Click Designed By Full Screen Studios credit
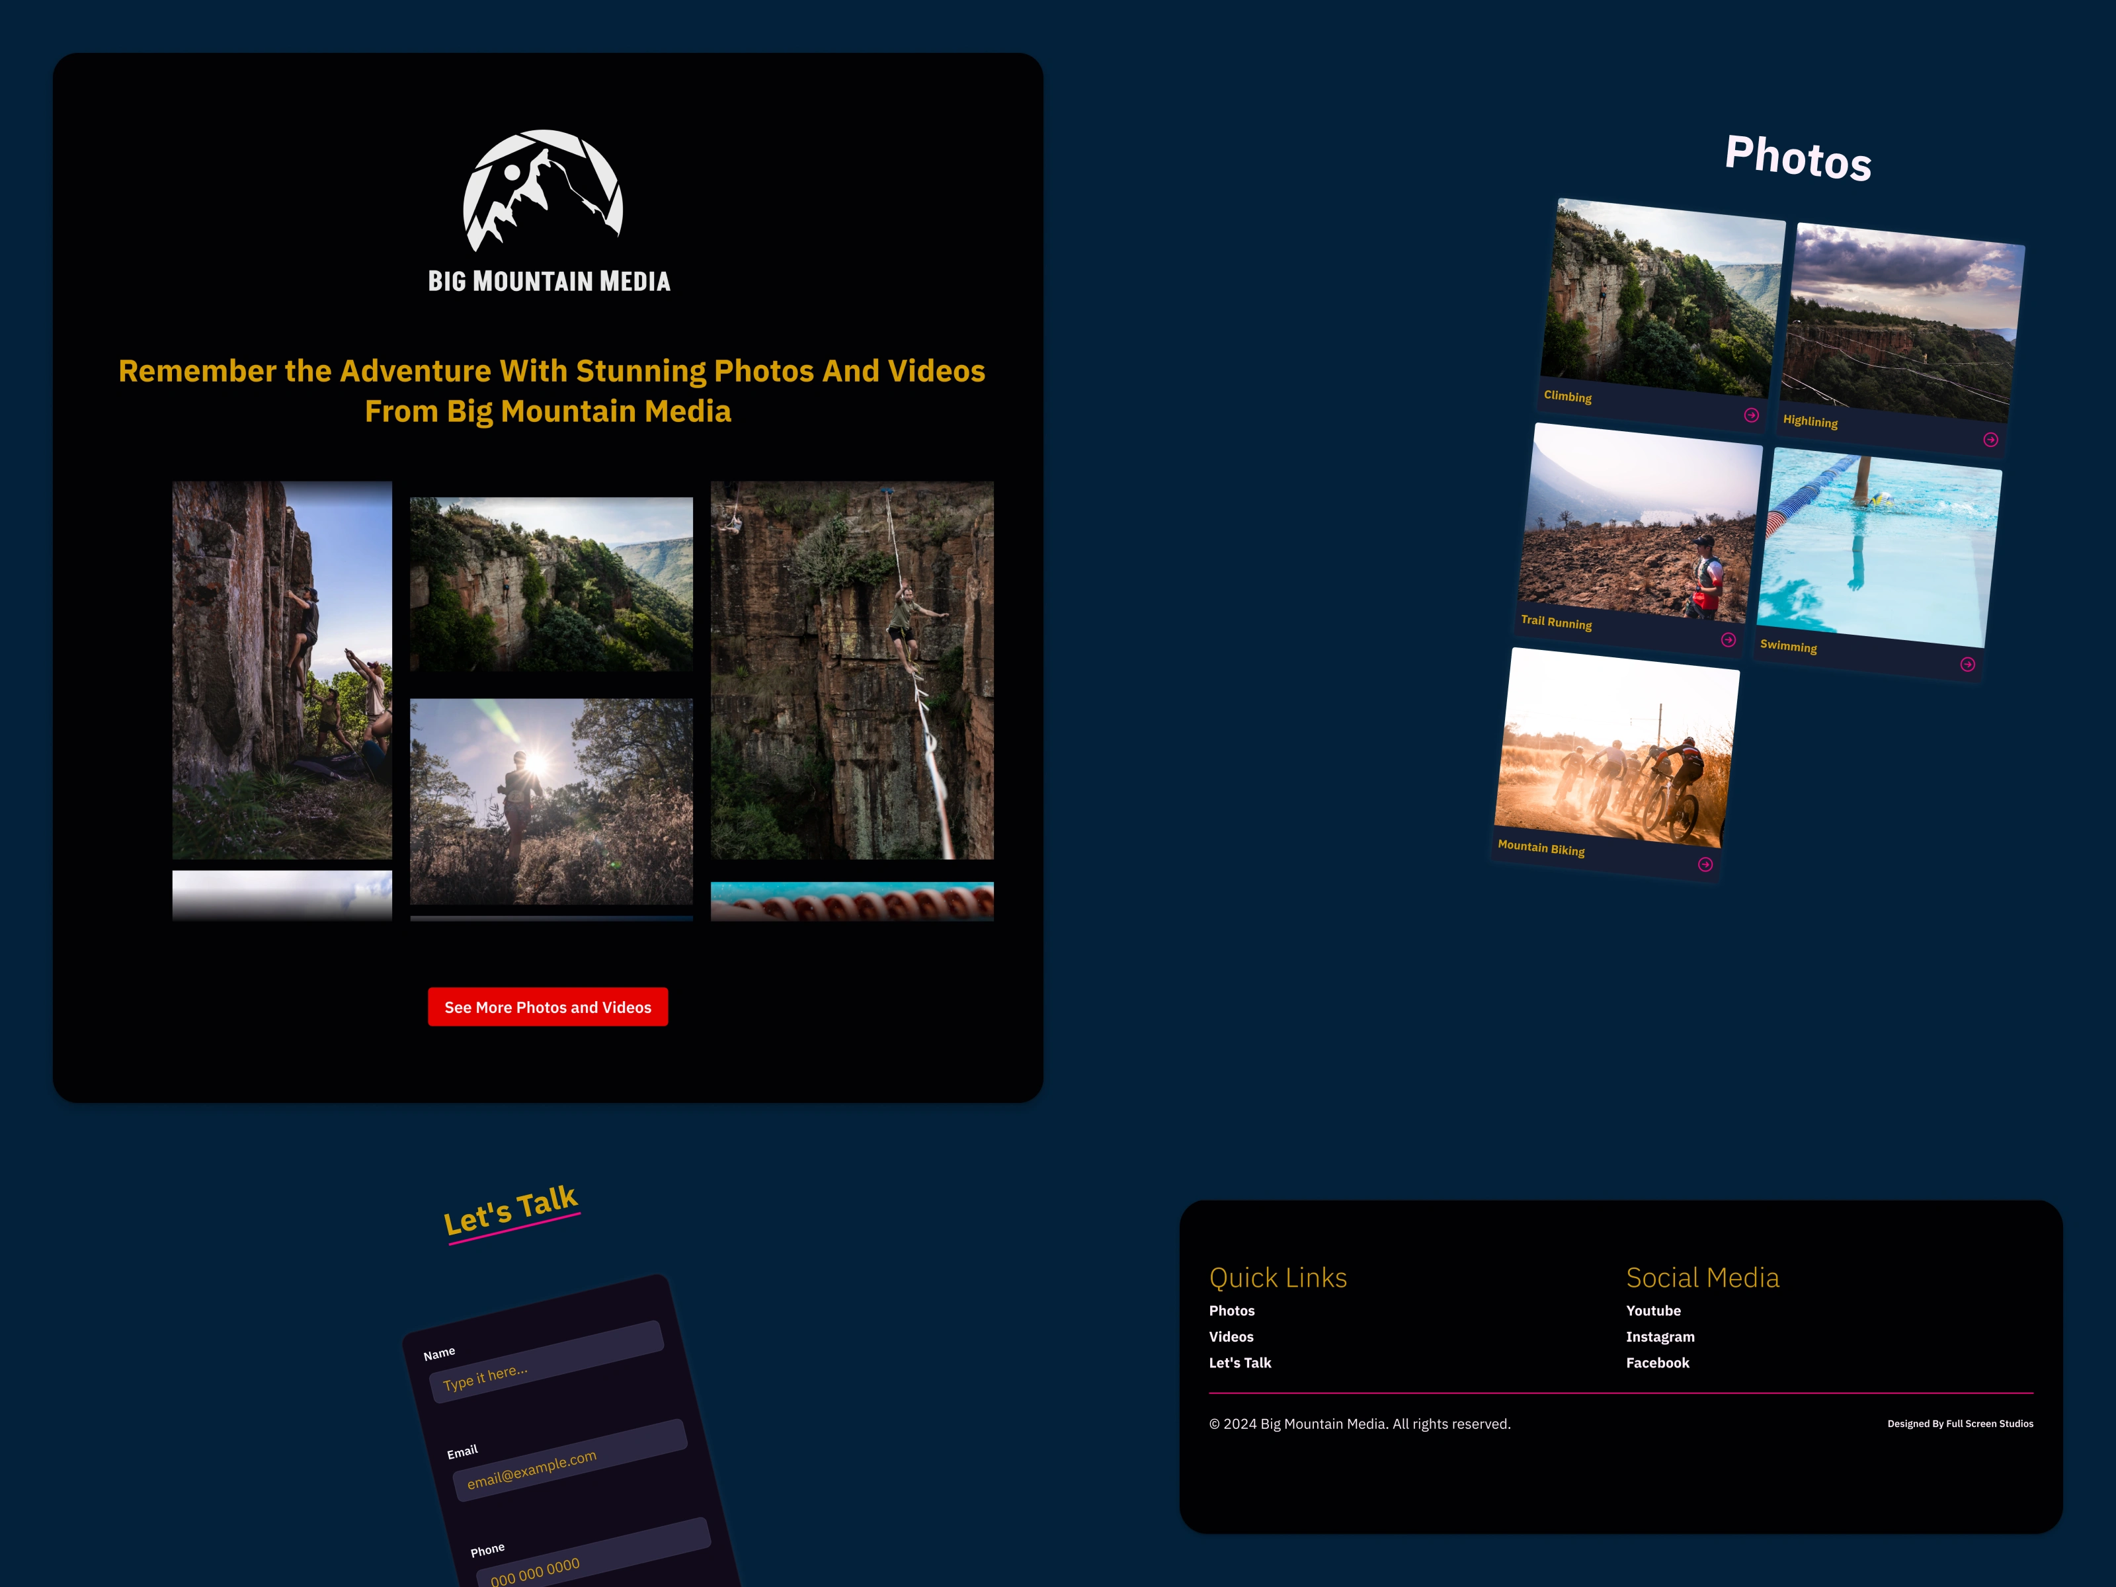Viewport: 2116px width, 1587px height. pos(1960,1424)
